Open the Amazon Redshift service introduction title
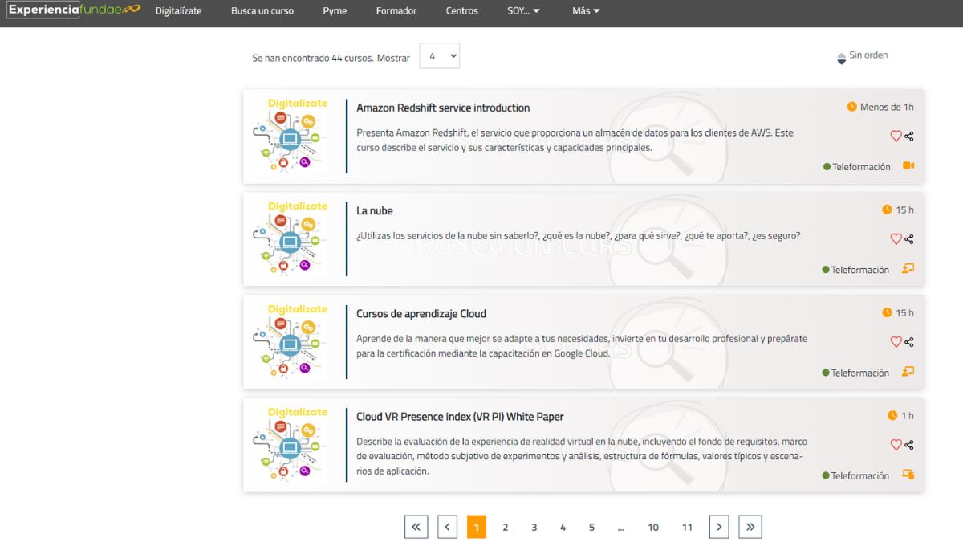The height and width of the screenshot is (542, 963). (443, 108)
